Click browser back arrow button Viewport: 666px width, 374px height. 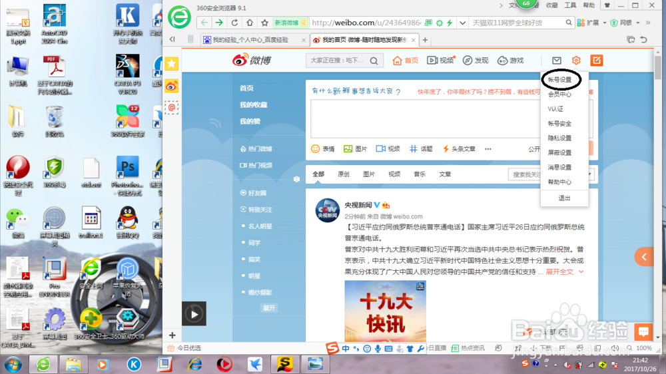tap(204, 23)
